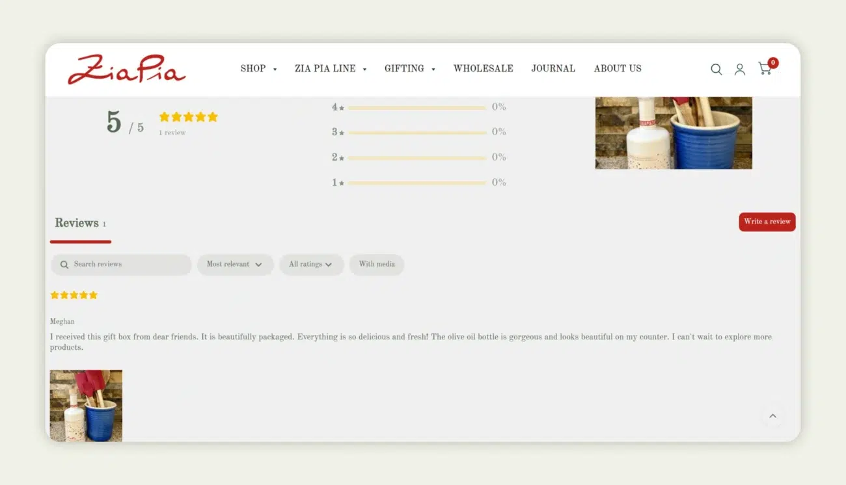Toggle the With media review filter
Viewport: 846px width, 485px height.
(x=376, y=264)
